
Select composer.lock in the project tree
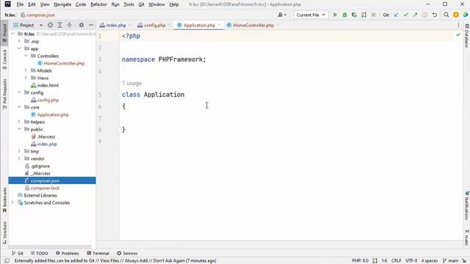tap(45, 188)
